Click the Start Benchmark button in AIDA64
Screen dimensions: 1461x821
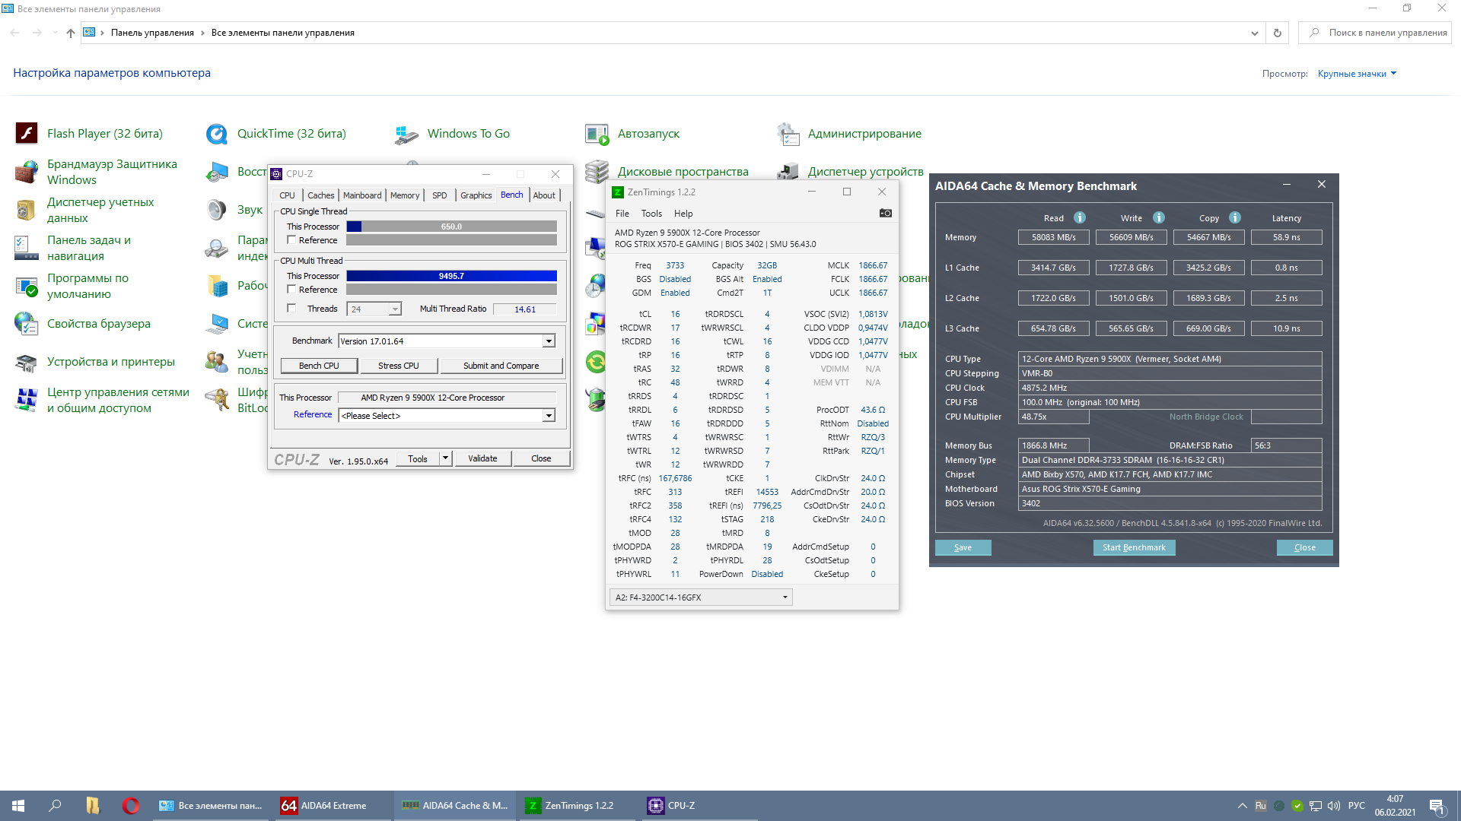(1134, 547)
